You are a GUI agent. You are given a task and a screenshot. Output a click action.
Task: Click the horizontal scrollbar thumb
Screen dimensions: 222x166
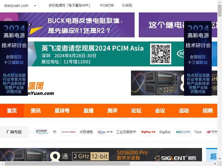[67, 164]
